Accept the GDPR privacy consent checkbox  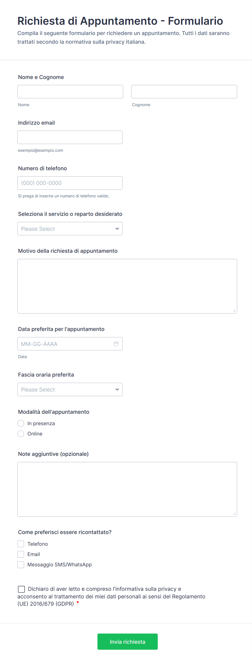pos(21,589)
